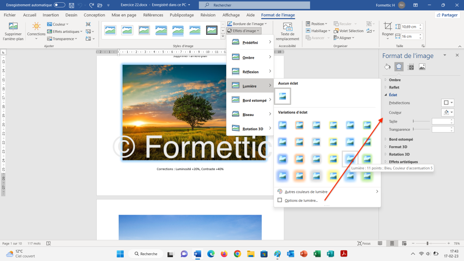Switch to the Mise en page tab

[x=124, y=15]
